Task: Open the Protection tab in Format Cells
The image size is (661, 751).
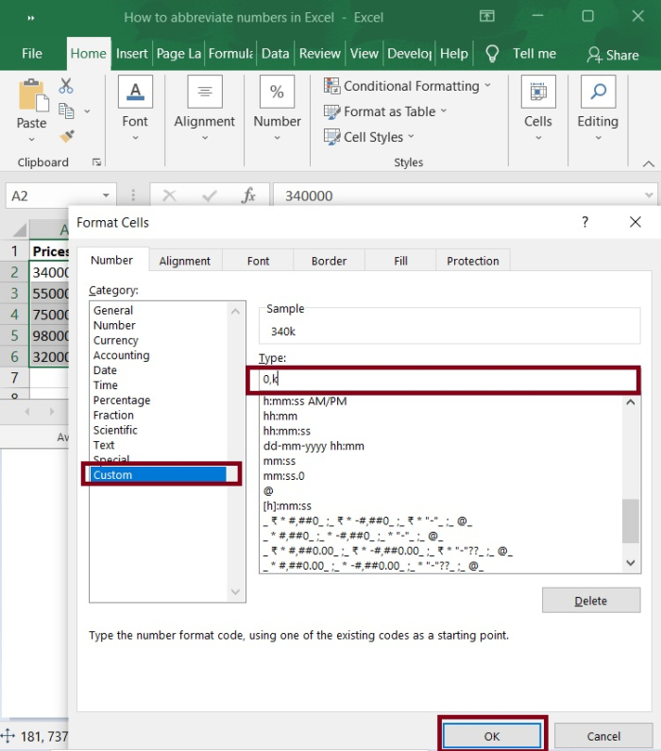Action: click(472, 261)
